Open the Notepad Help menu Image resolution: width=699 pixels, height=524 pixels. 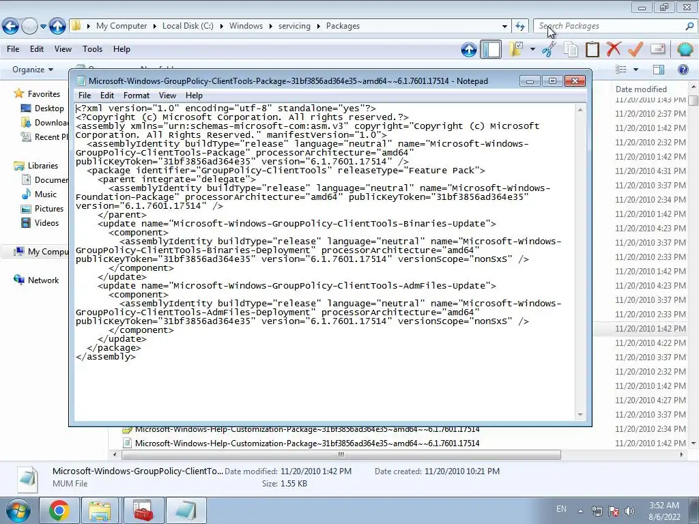tap(194, 96)
